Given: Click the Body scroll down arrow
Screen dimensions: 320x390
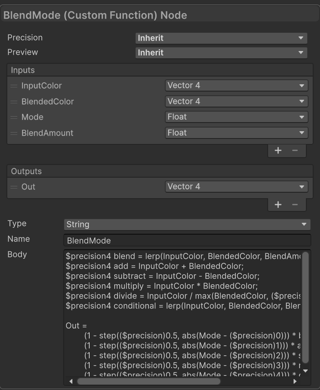Looking at the screenshot, I should coord(305,371).
